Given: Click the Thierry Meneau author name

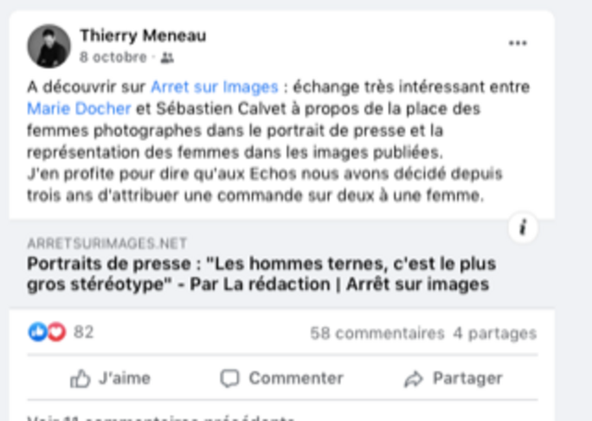Looking at the screenshot, I should click(x=143, y=35).
